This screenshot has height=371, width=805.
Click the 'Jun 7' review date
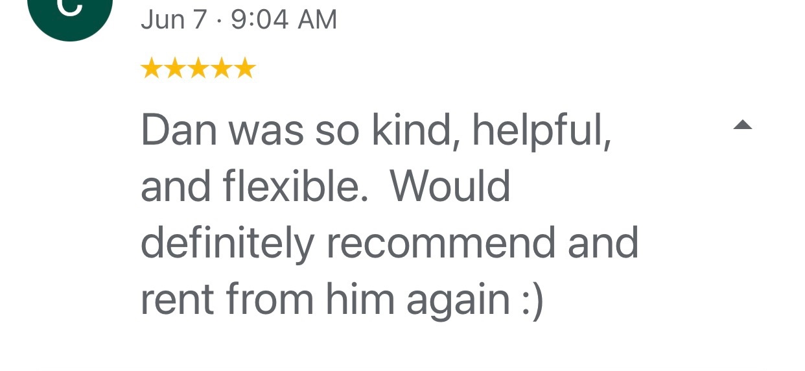click(173, 19)
